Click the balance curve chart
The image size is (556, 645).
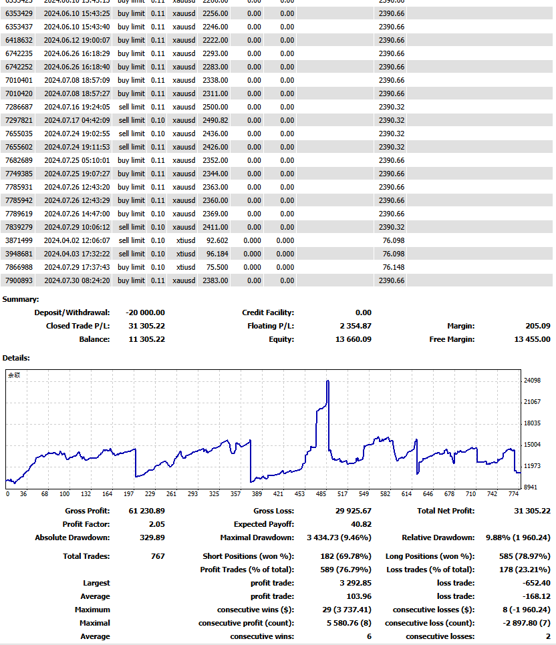263,429
